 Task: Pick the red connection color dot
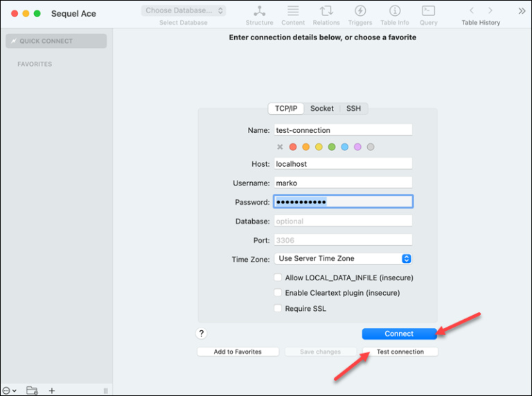click(x=293, y=147)
